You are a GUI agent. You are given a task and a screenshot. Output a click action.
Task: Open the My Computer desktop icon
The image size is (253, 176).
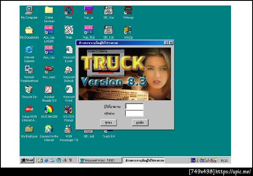(x=29, y=10)
